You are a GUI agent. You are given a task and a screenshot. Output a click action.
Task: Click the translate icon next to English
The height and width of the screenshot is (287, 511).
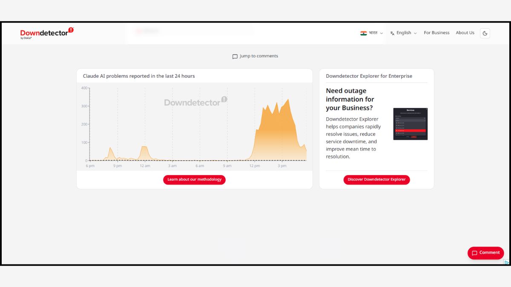tap(392, 33)
